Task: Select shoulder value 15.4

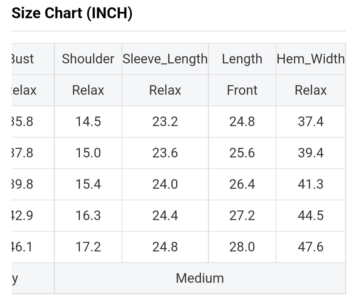Action: click(88, 184)
